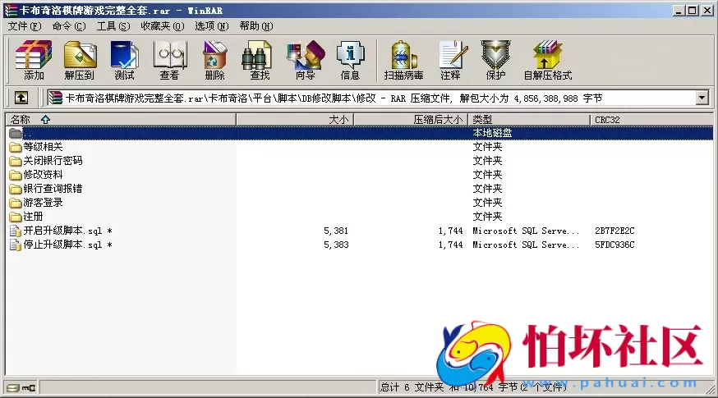Sort by the 名称 column header
This screenshot has height=398, width=718.
[x=121, y=120]
